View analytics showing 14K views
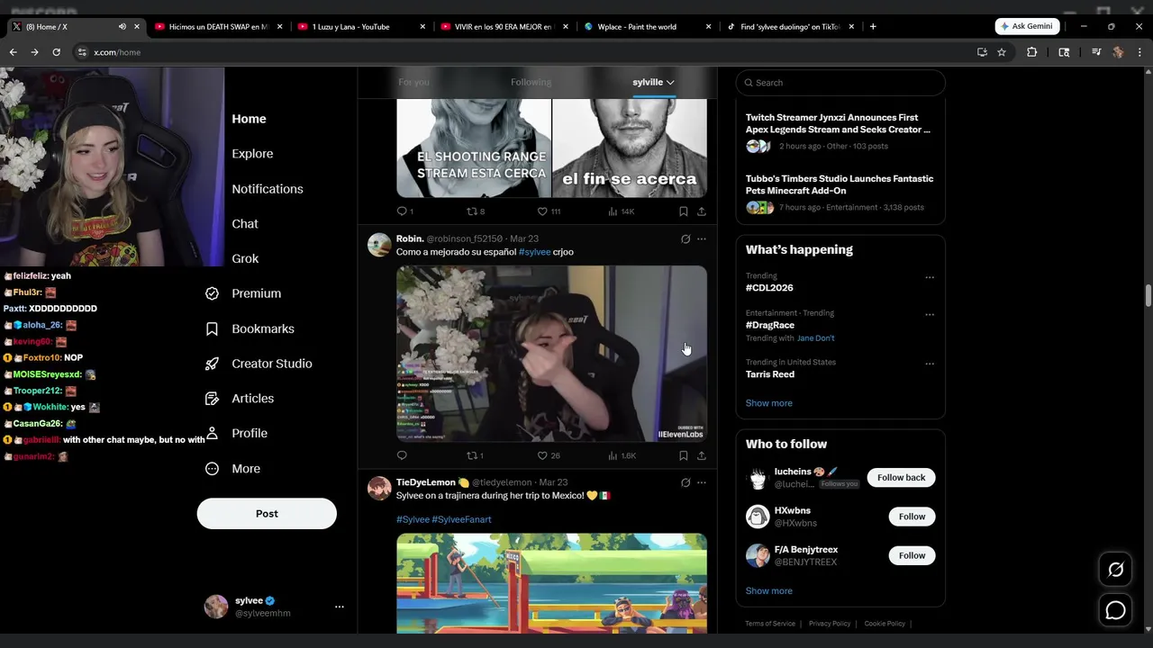The height and width of the screenshot is (648, 1153). pyautogui.click(x=622, y=211)
